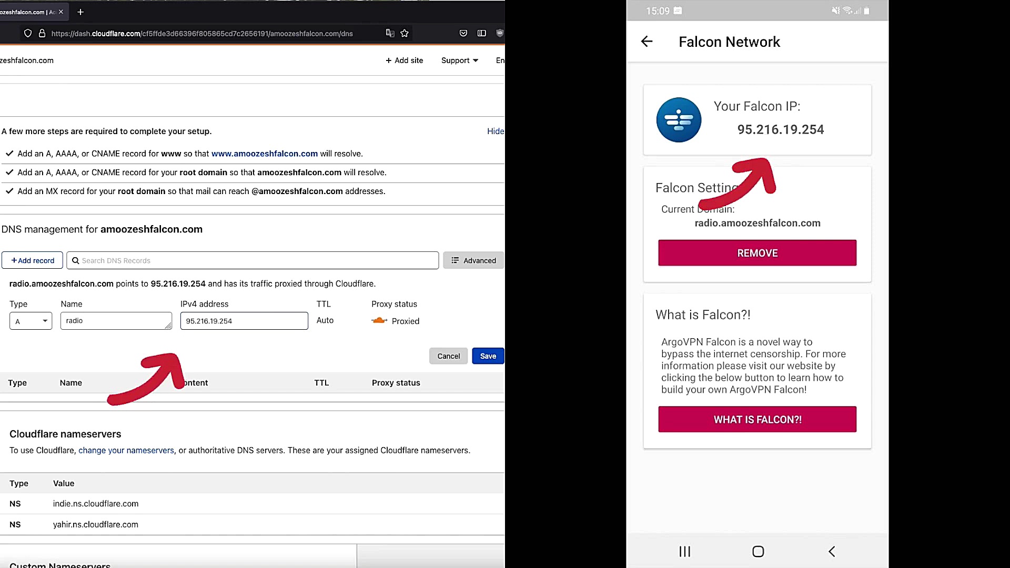Bookmark this page with the star icon
The height and width of the screenshot is (568, 1010).
pos(405,33)
